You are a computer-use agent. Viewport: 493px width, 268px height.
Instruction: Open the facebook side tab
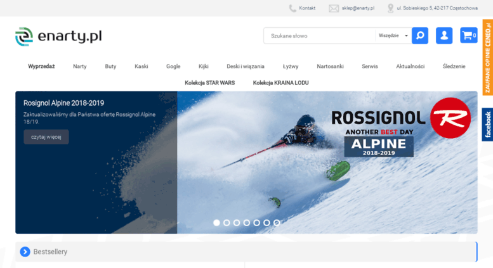(488, 125)
